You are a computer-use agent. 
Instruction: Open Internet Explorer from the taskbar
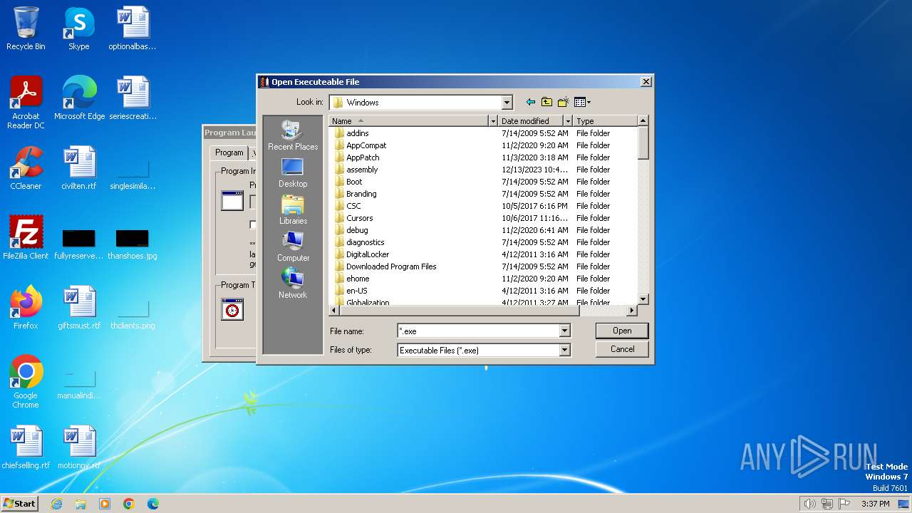57,504
